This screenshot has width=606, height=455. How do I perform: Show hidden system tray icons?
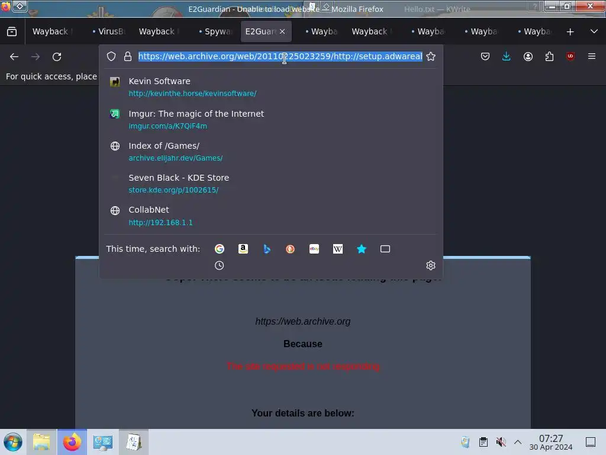pyautogui.click(x=518, y=442)
